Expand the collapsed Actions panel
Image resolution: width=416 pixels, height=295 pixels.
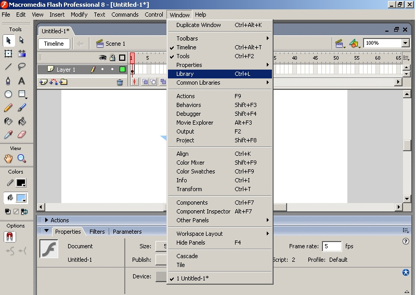click(47, 220)
